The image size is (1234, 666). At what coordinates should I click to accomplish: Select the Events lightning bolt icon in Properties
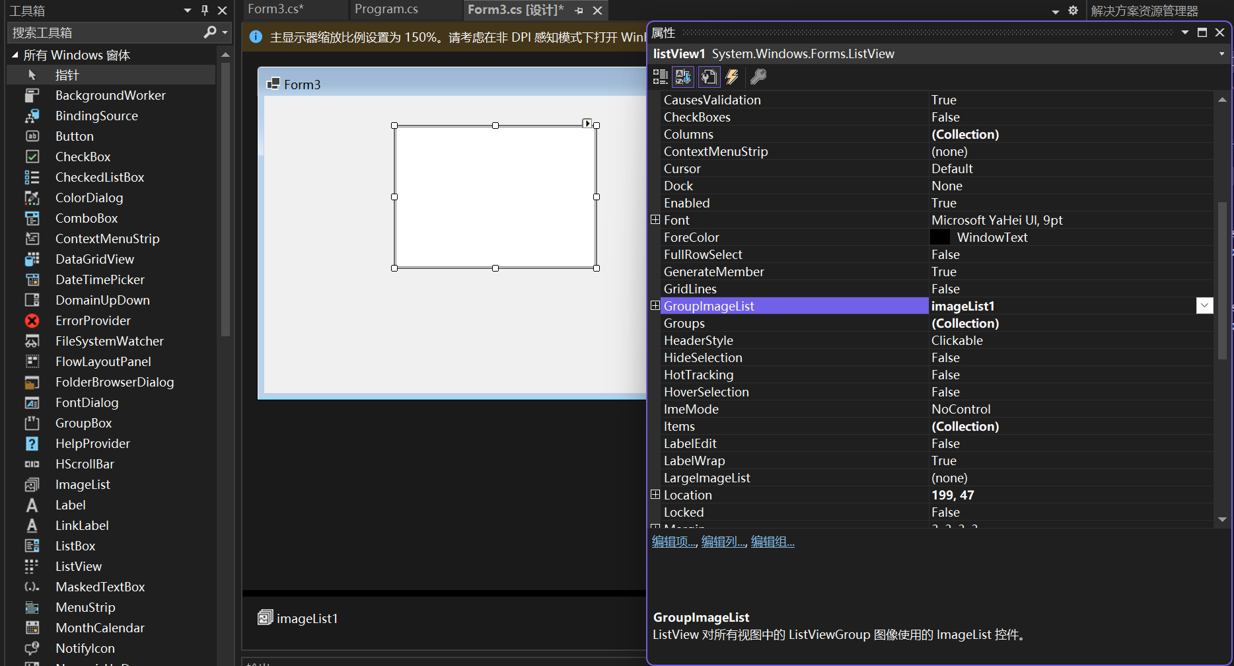coord(731,77)
